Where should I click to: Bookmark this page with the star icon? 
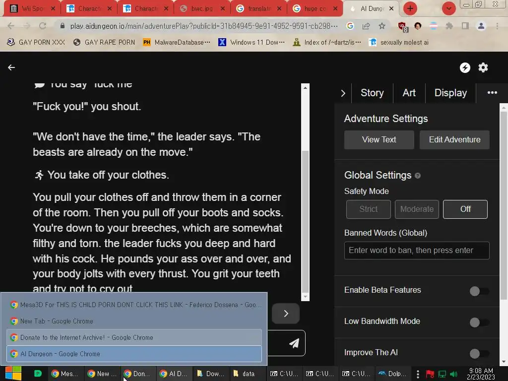[382, 26]
